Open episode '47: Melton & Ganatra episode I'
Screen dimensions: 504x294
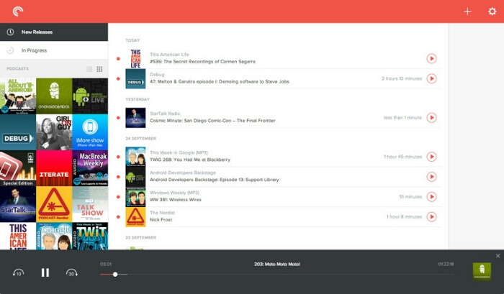(220, 81)
